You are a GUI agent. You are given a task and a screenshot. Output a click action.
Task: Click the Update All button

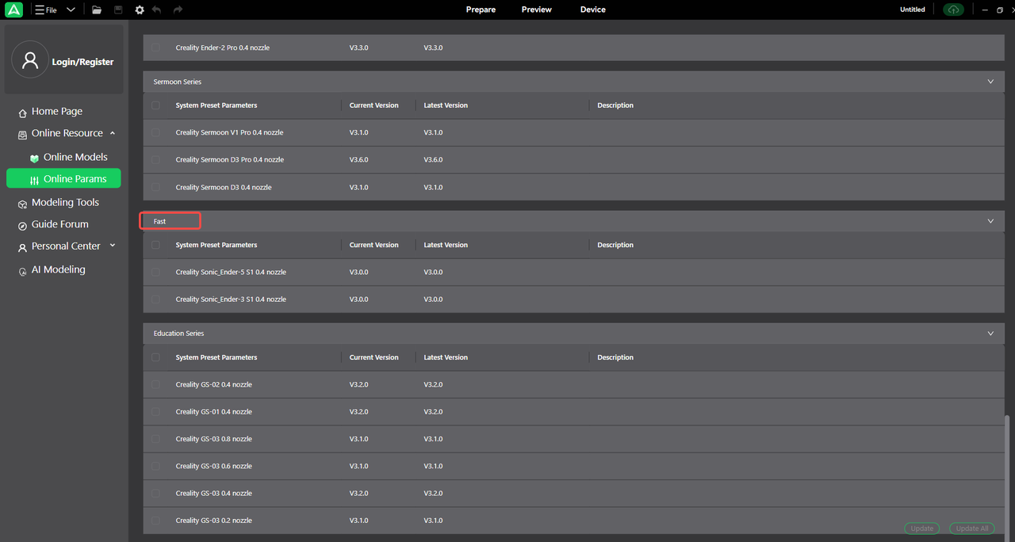pos(972,529)
